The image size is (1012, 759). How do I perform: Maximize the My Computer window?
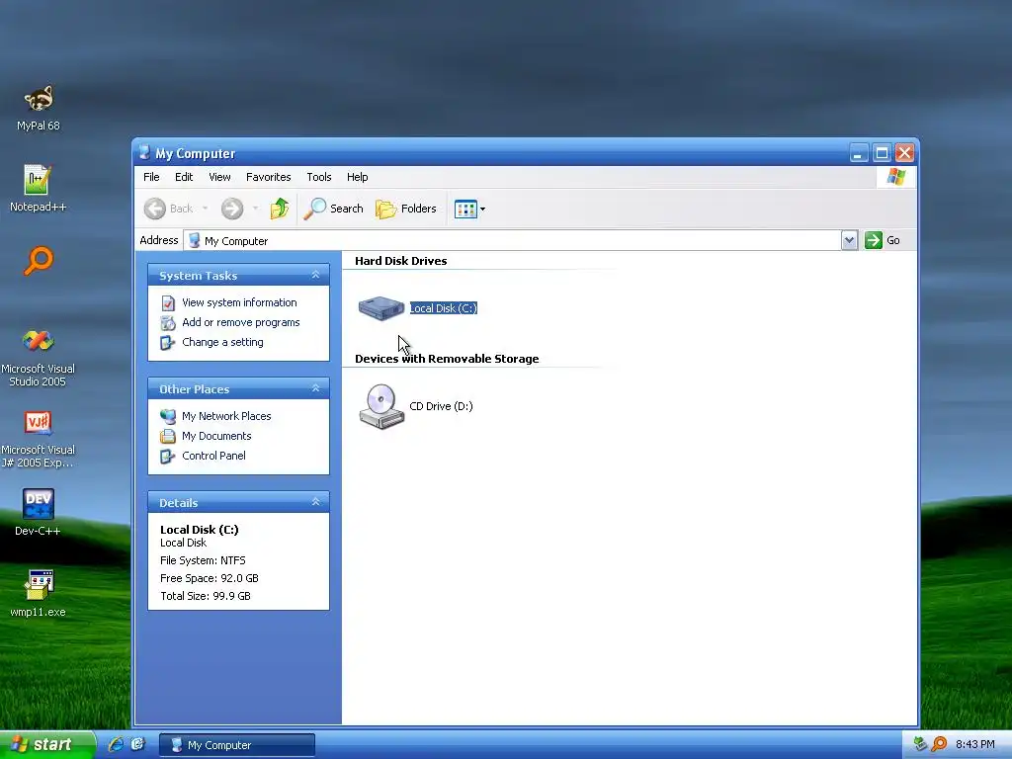point(882,153)
